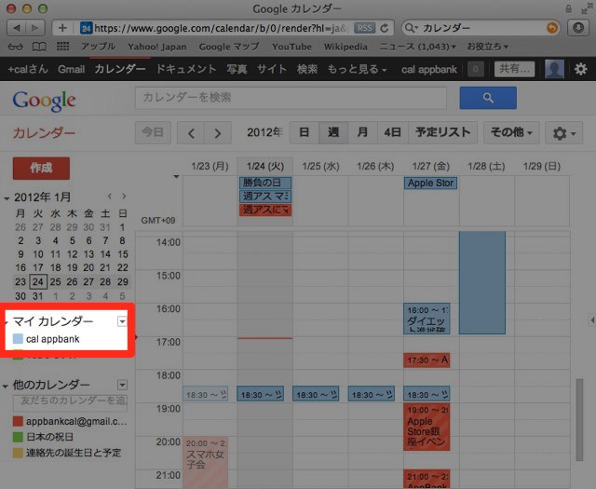596x489 pixels.
Task: Click the Google logo
Action: pos(44,101)
